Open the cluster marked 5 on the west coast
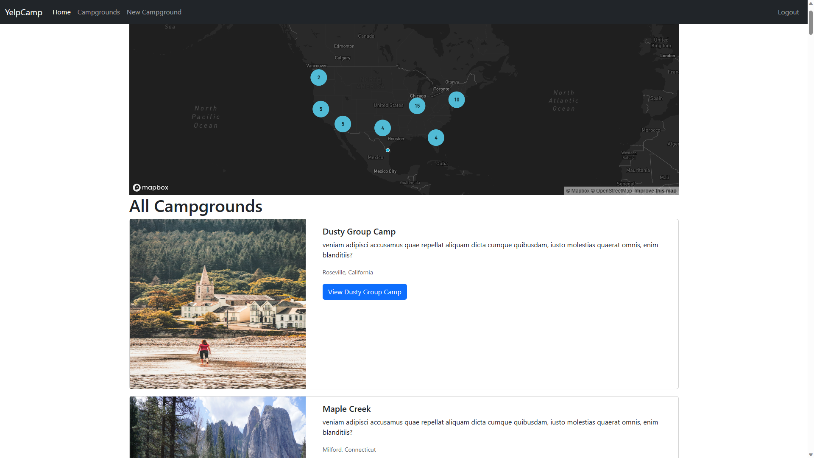The height and width of the screenshot is (458, 814). click(x=321, y=109)
